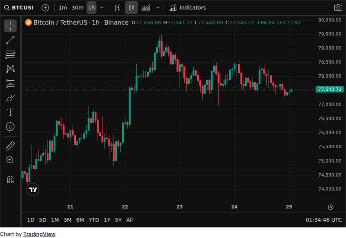
Task: Set date range to 1D
Action: pyautogui.click(x=31, y=220)
